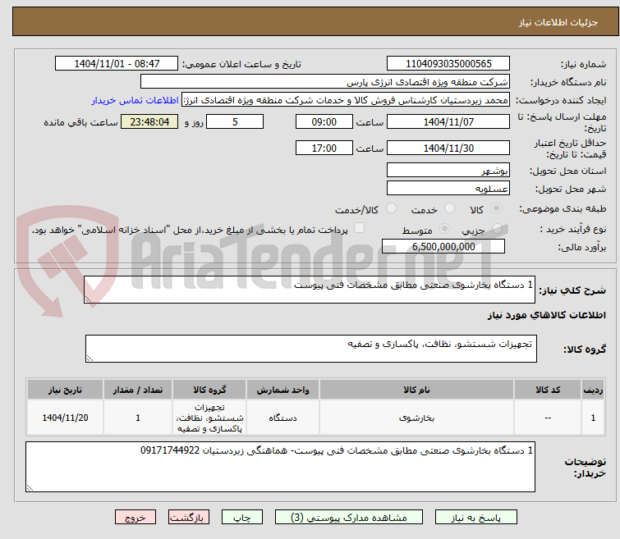Image resolution: width=620 pixels, height=539 pixels.
Task: Click the city field عسلویه
Action: tap(448, 189)
